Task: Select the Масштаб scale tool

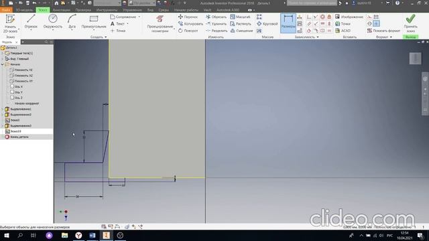Action: tap(240, 17)
